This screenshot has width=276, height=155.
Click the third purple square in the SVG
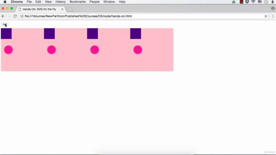coord(92,34)
